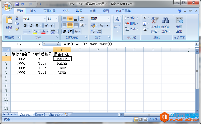Click the fx insert function button
Viewport: 201px width, 124px height.
tap(58, 44)
